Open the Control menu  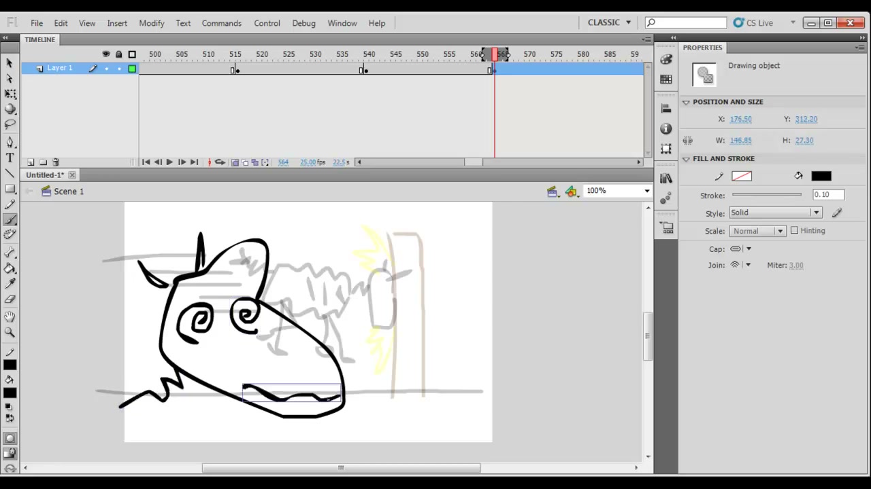(x=267, y=23)
